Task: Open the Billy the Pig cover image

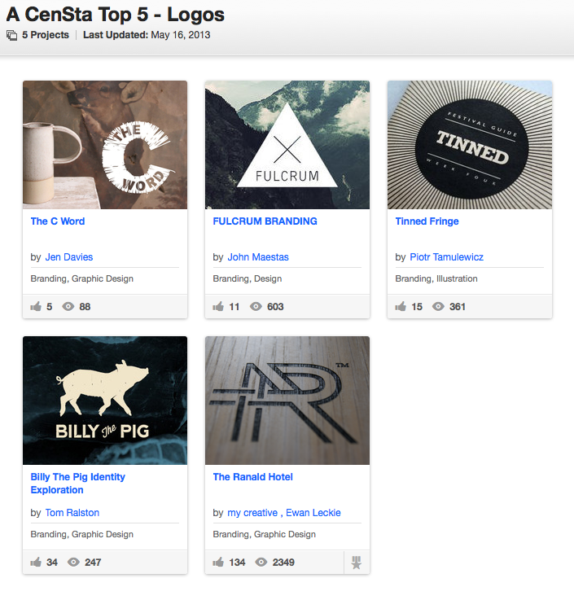Action: coord(105,401)
